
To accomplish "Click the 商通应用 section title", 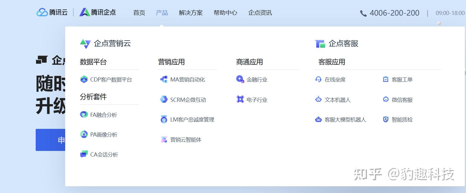I will 250,62.
